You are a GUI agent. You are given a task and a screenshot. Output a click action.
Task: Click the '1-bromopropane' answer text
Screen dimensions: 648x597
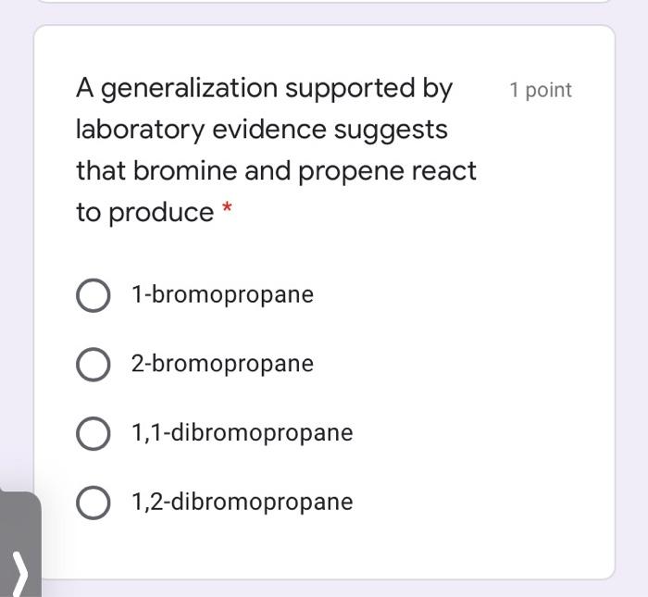pos(222,295)
